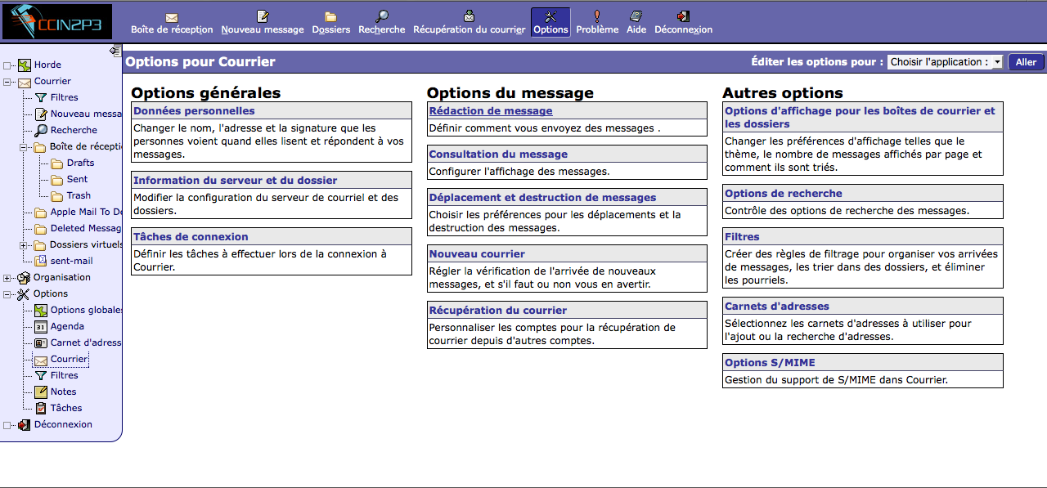
Task: Report an issue via the Problème icon
Action: 597,23
